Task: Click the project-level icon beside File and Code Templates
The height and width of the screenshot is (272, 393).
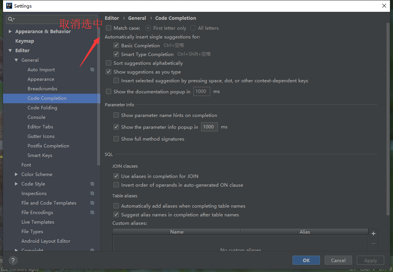Action: coord(92,203)
